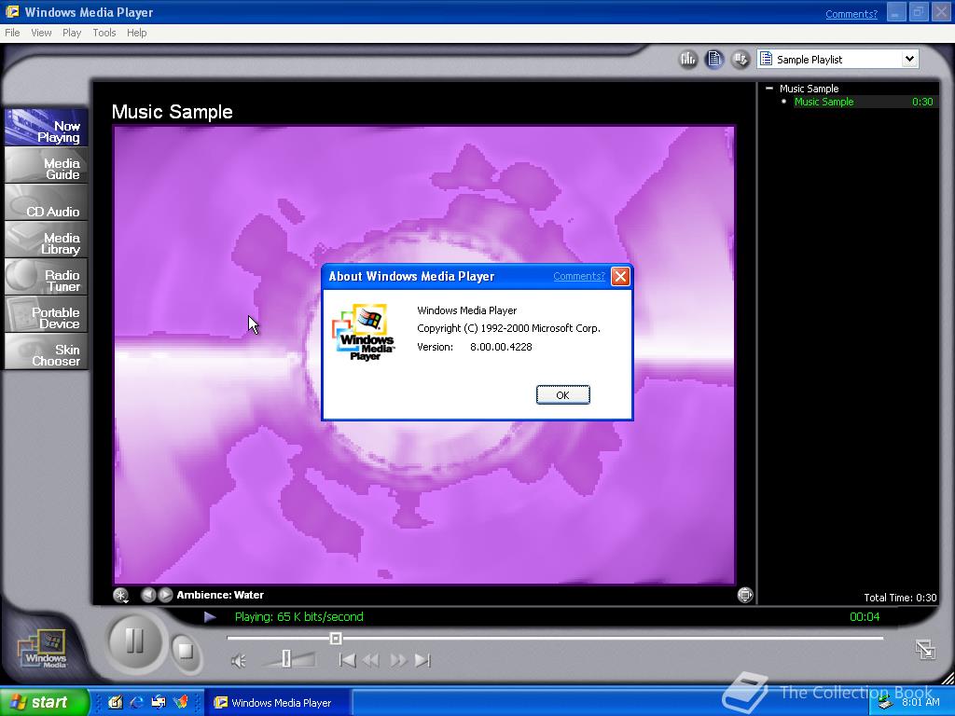Collapse the Music Sample playlist group
955x716 pixels.
769,89
